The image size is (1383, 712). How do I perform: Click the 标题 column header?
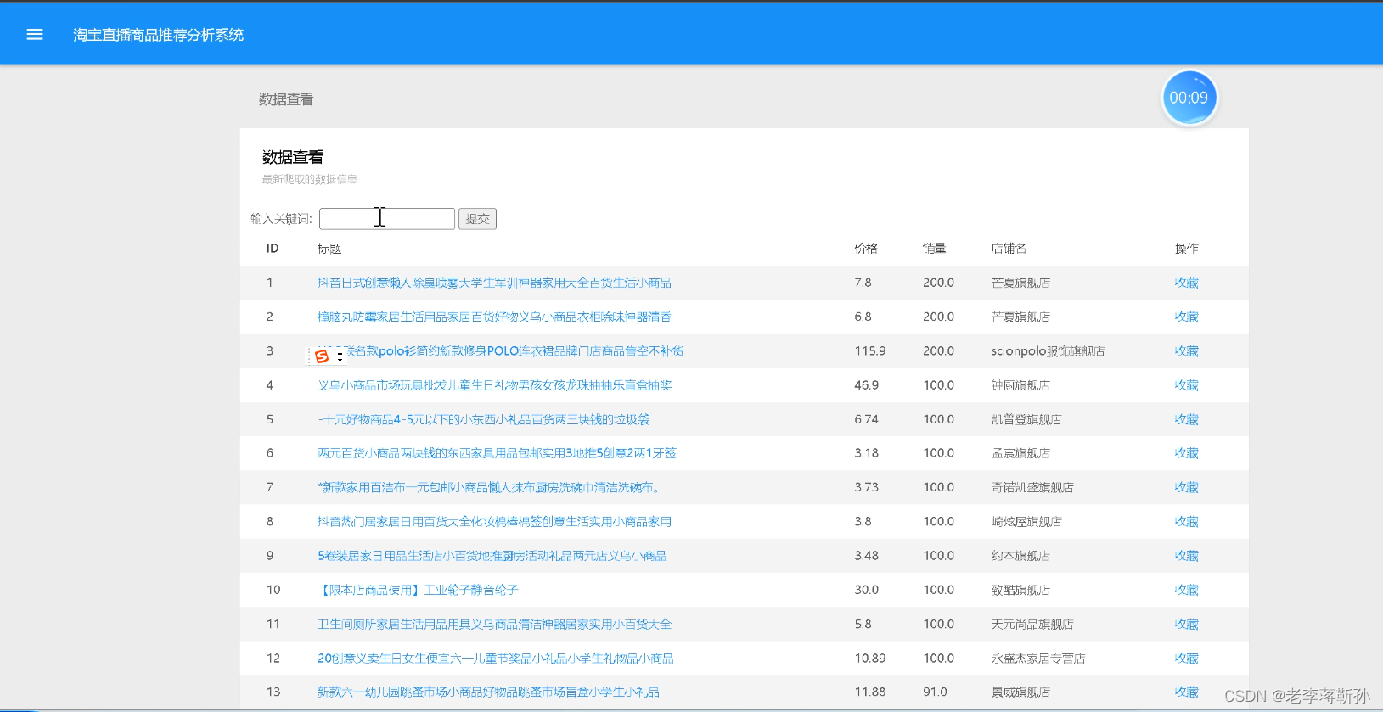(329, 249)
